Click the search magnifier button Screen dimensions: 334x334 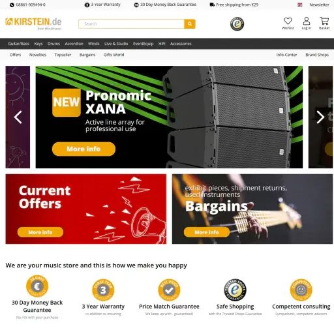click(190, 23)
